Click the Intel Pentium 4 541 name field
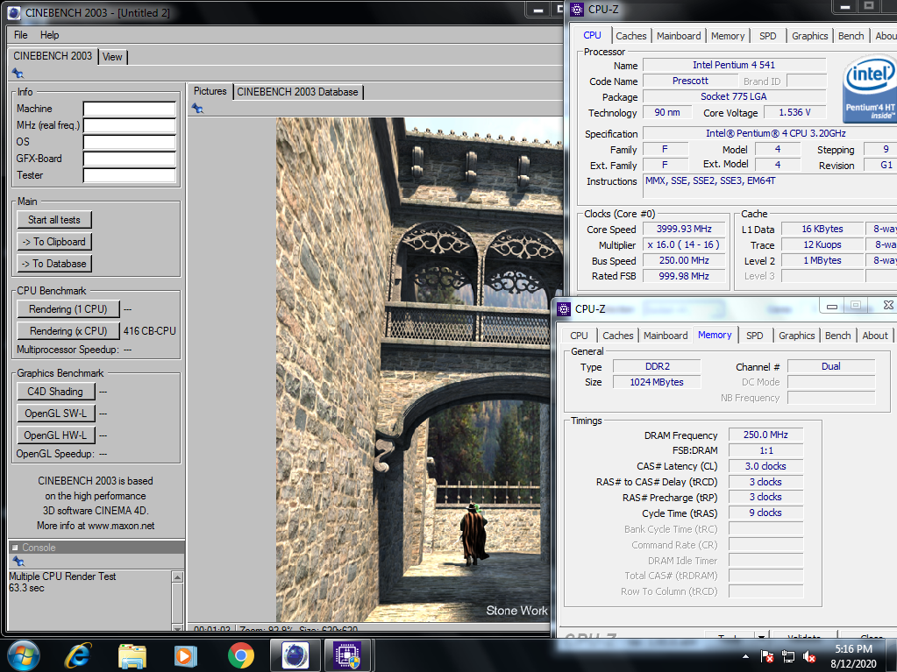The width and height of the screenshot is (897, 672). pos(734,65)
